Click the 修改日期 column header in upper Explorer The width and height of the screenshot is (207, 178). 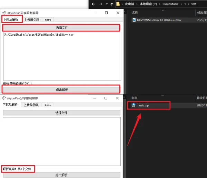pyautogui.click(x=202, y=13)
